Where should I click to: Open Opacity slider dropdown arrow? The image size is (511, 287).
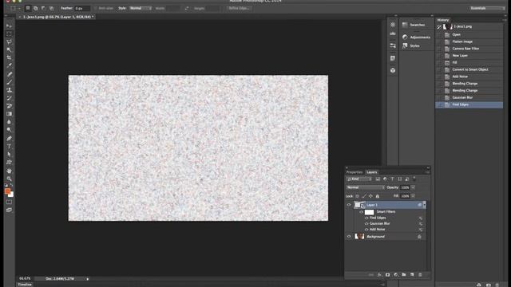413,187
